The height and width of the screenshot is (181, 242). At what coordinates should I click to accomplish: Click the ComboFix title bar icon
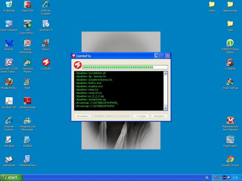coord(74,56)
